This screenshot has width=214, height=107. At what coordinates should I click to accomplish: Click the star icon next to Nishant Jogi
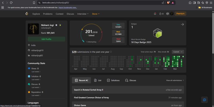(x=56, y=25)
